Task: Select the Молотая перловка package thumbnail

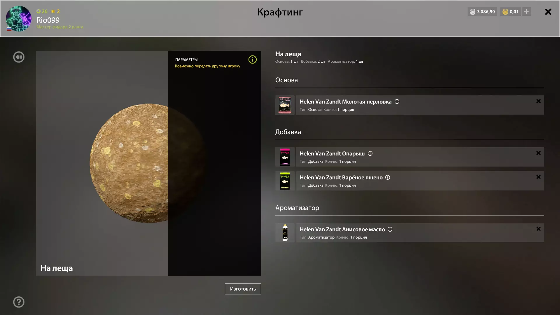Action: click(x=285, y=105)
